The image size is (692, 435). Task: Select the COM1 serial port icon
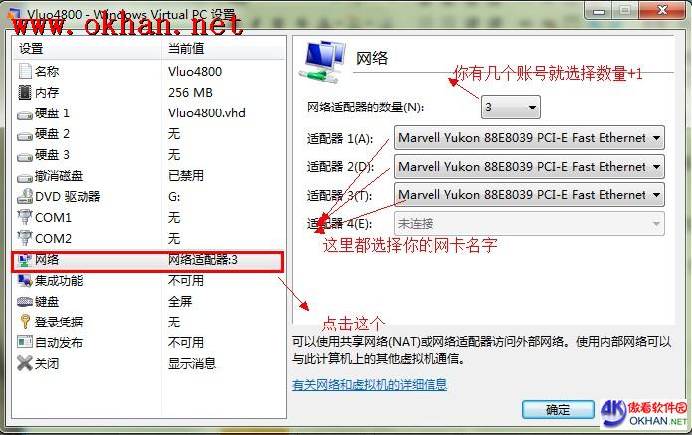coord(25,217)
